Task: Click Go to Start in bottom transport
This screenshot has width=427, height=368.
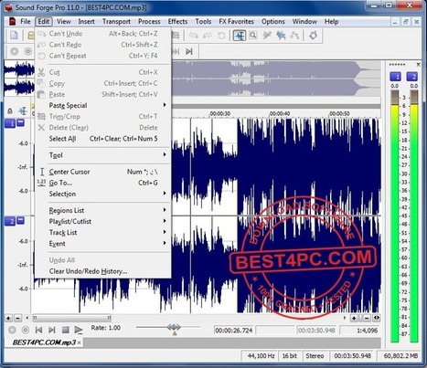Action: tap(38, 330)
